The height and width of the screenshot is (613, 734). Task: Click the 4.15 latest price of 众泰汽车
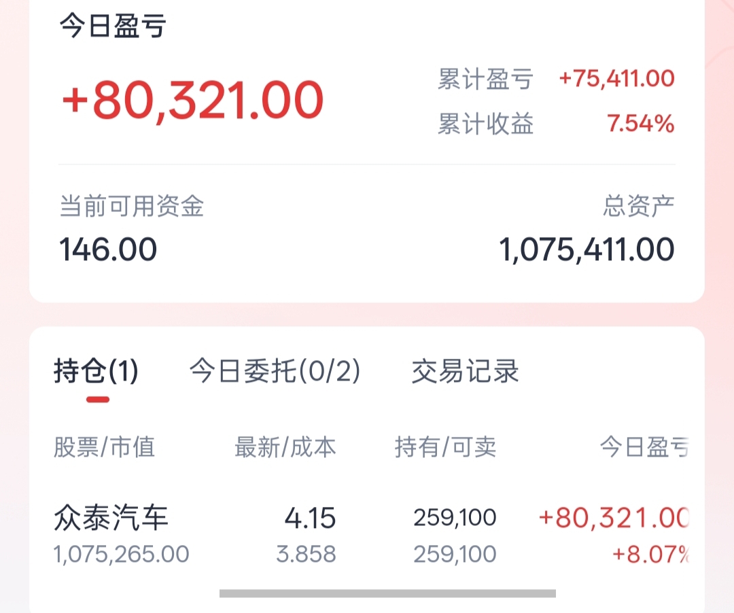(310, 519)
